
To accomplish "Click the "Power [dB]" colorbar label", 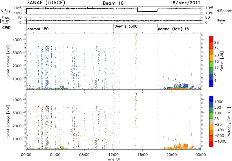I will coord(222,61).
